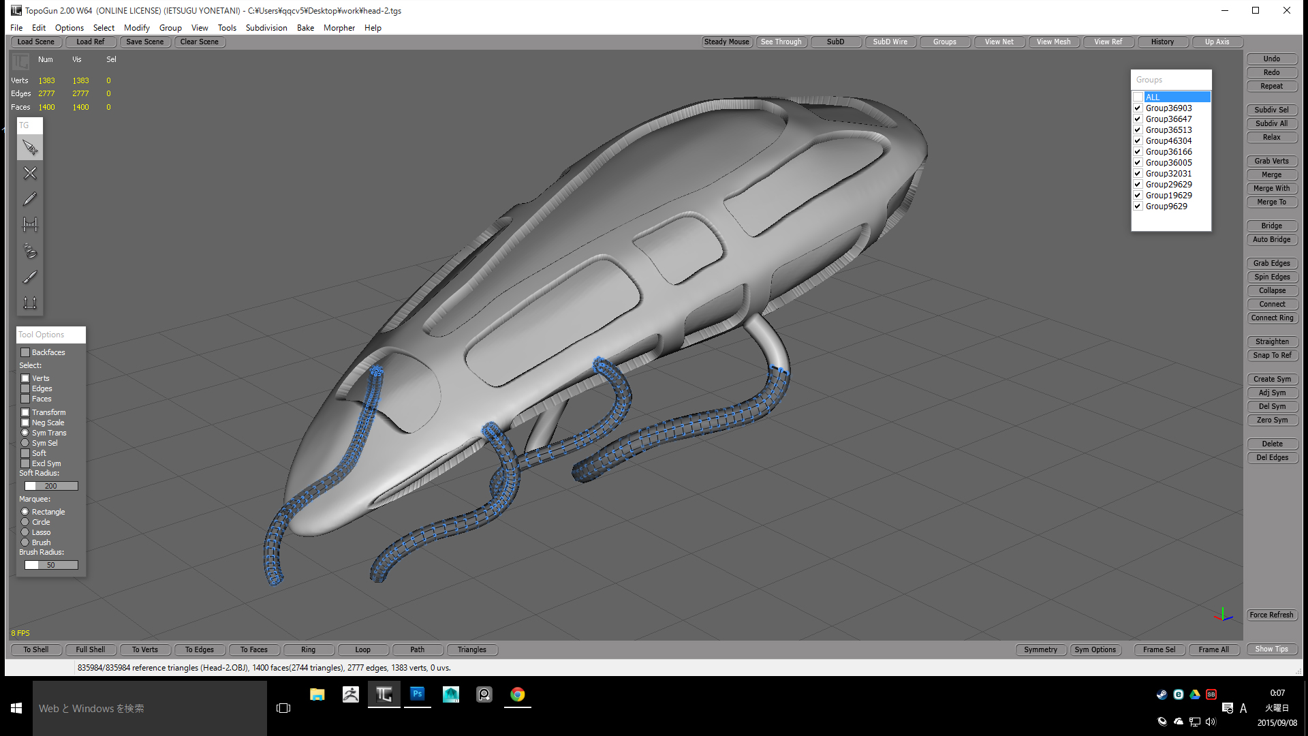The width and height of the screenshot is (1308, 736).
Task: Open the volume control tray icon
Action: point(1211,722)
